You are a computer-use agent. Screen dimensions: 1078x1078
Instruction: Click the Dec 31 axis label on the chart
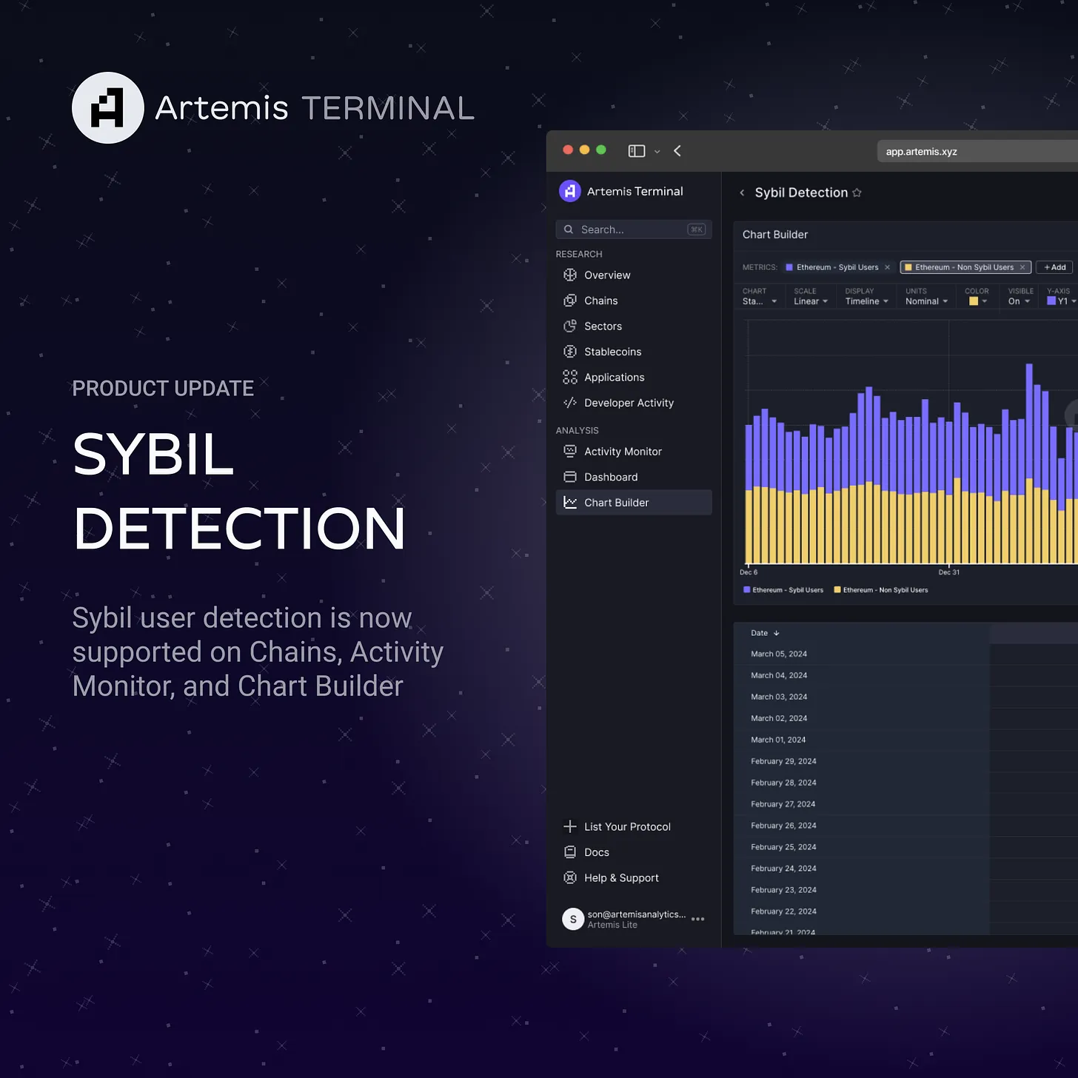coord(948,572)
